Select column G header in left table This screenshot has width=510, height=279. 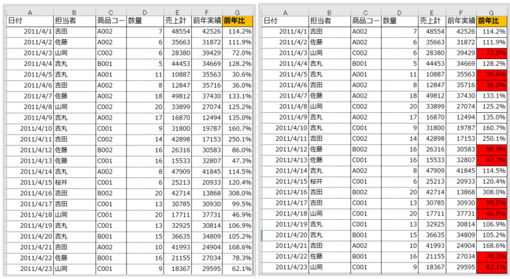tap(238, 13)
